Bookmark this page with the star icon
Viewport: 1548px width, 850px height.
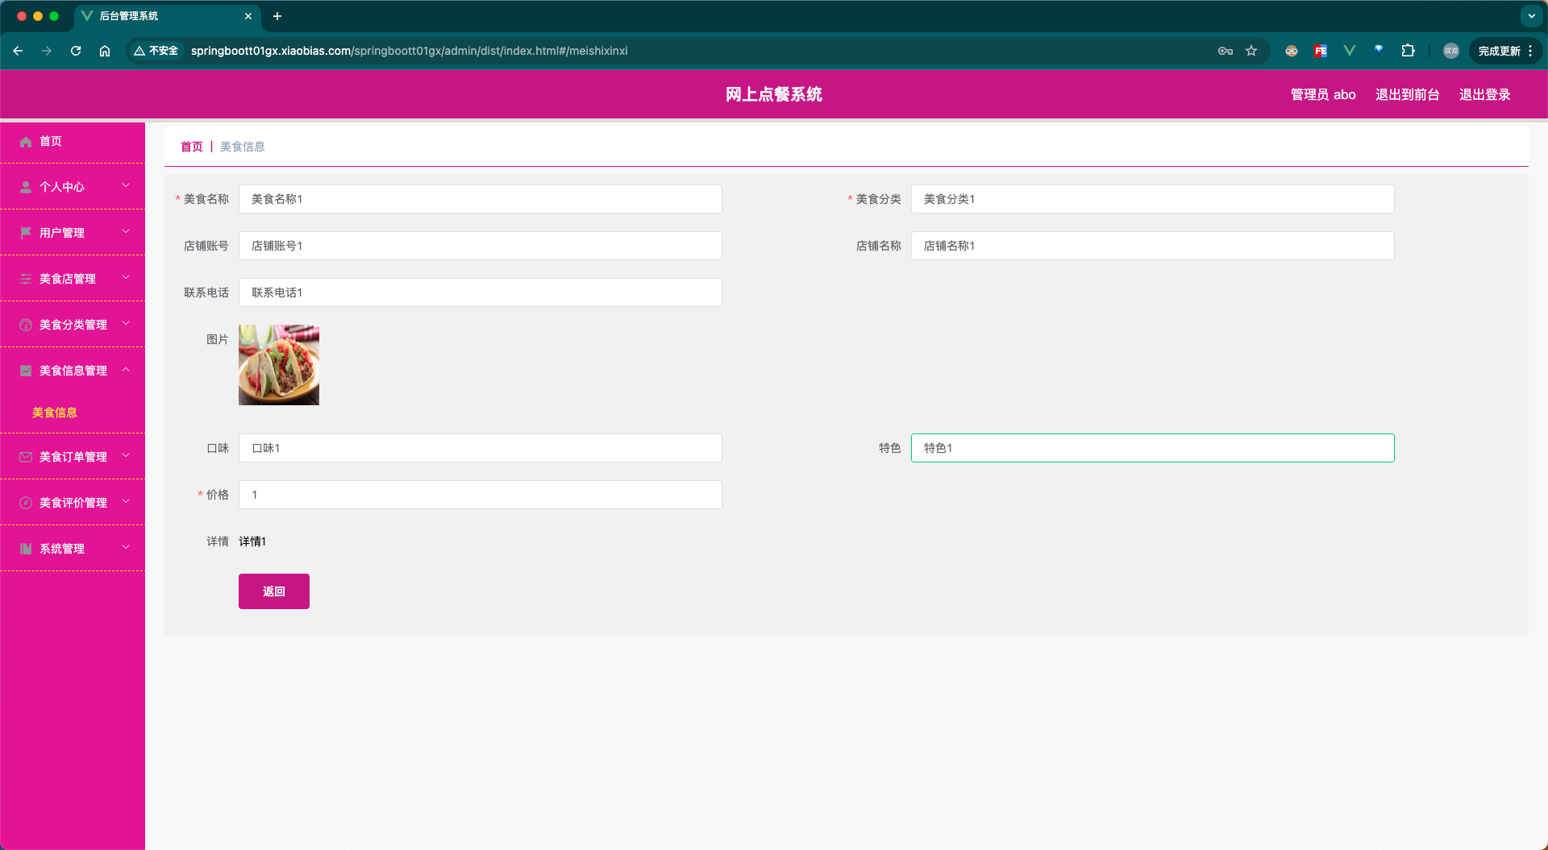tap(1251, 51)
